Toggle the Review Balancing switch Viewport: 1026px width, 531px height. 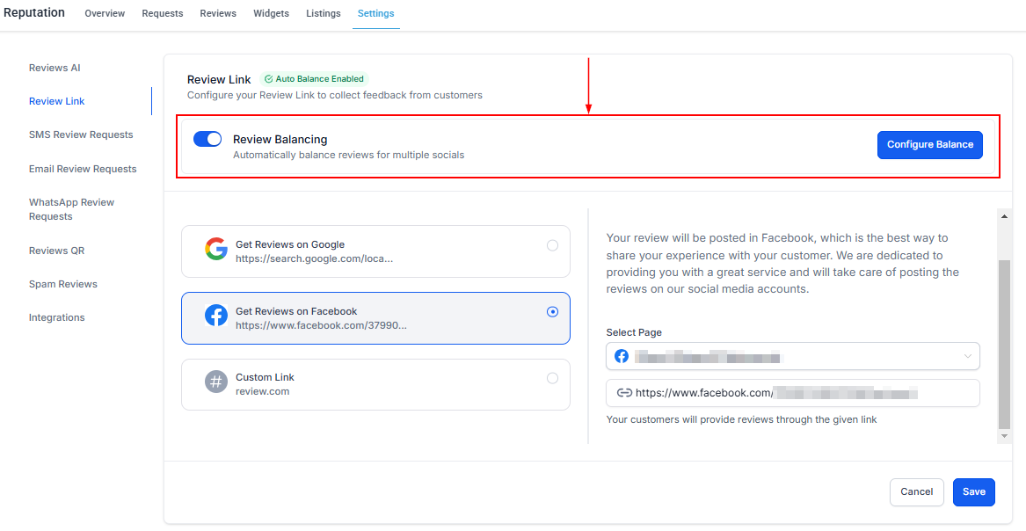click(x=207, y=140)
